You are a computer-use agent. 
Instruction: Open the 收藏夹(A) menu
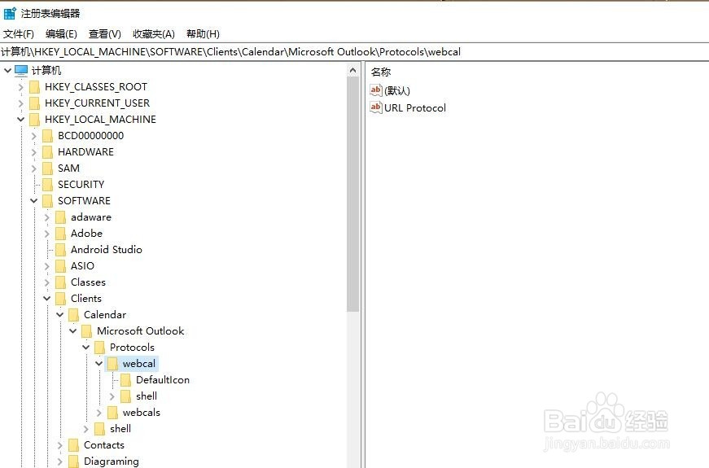click(x=154, y=34)
